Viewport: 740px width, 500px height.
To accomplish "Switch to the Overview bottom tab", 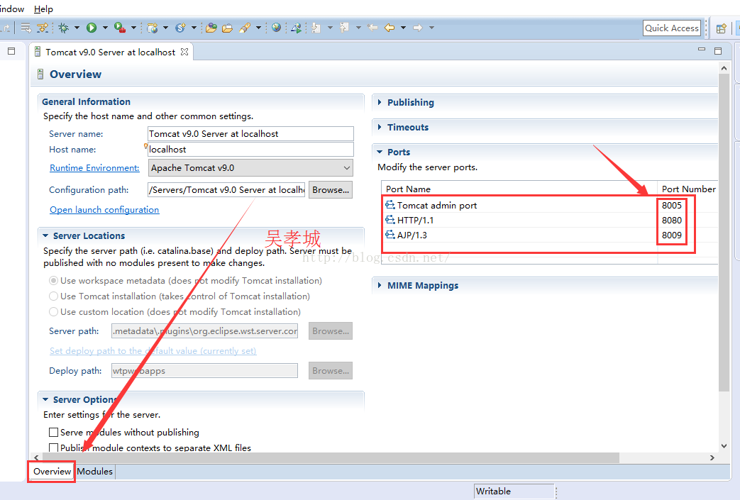I will click(x=52, y=471).
